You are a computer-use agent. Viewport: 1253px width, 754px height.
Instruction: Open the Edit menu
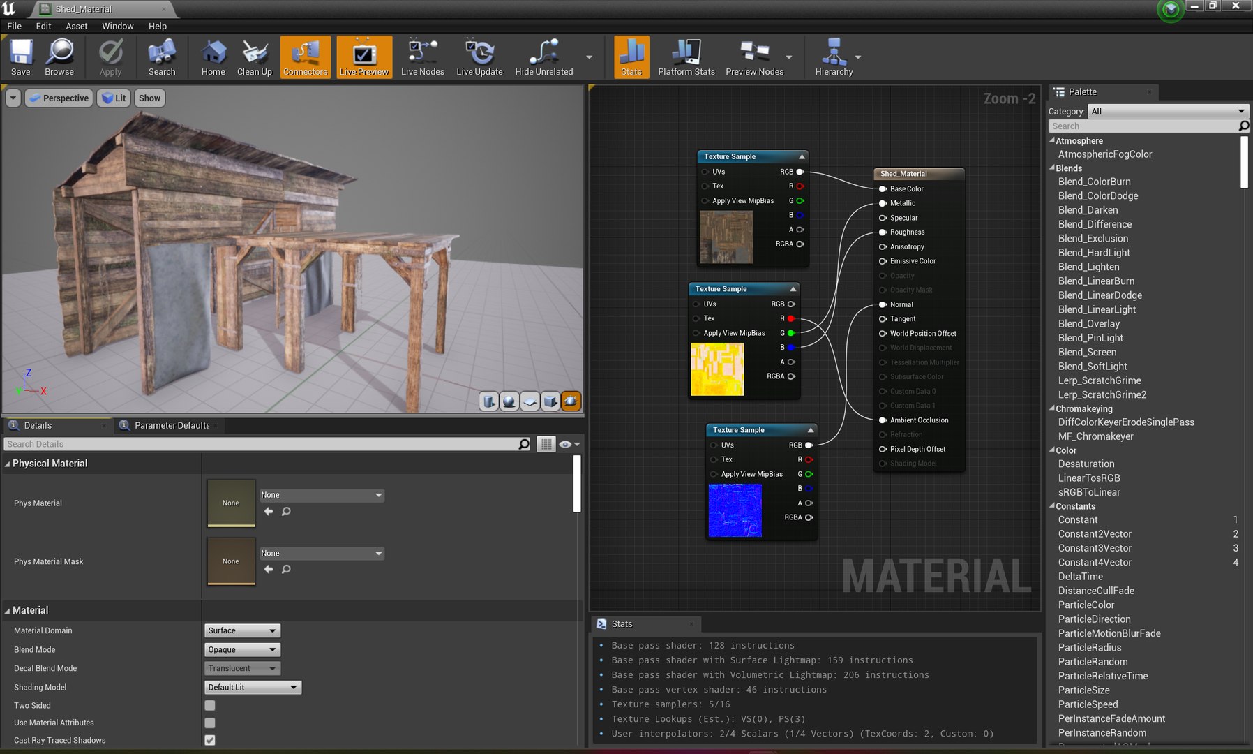[x=44, y=26]
